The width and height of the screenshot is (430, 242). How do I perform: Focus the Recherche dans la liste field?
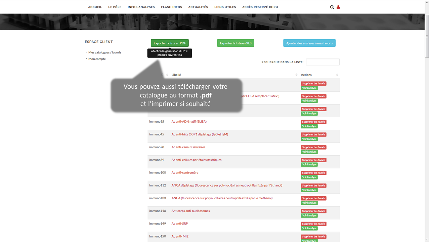pyautogui.click(x=322, y=62)
